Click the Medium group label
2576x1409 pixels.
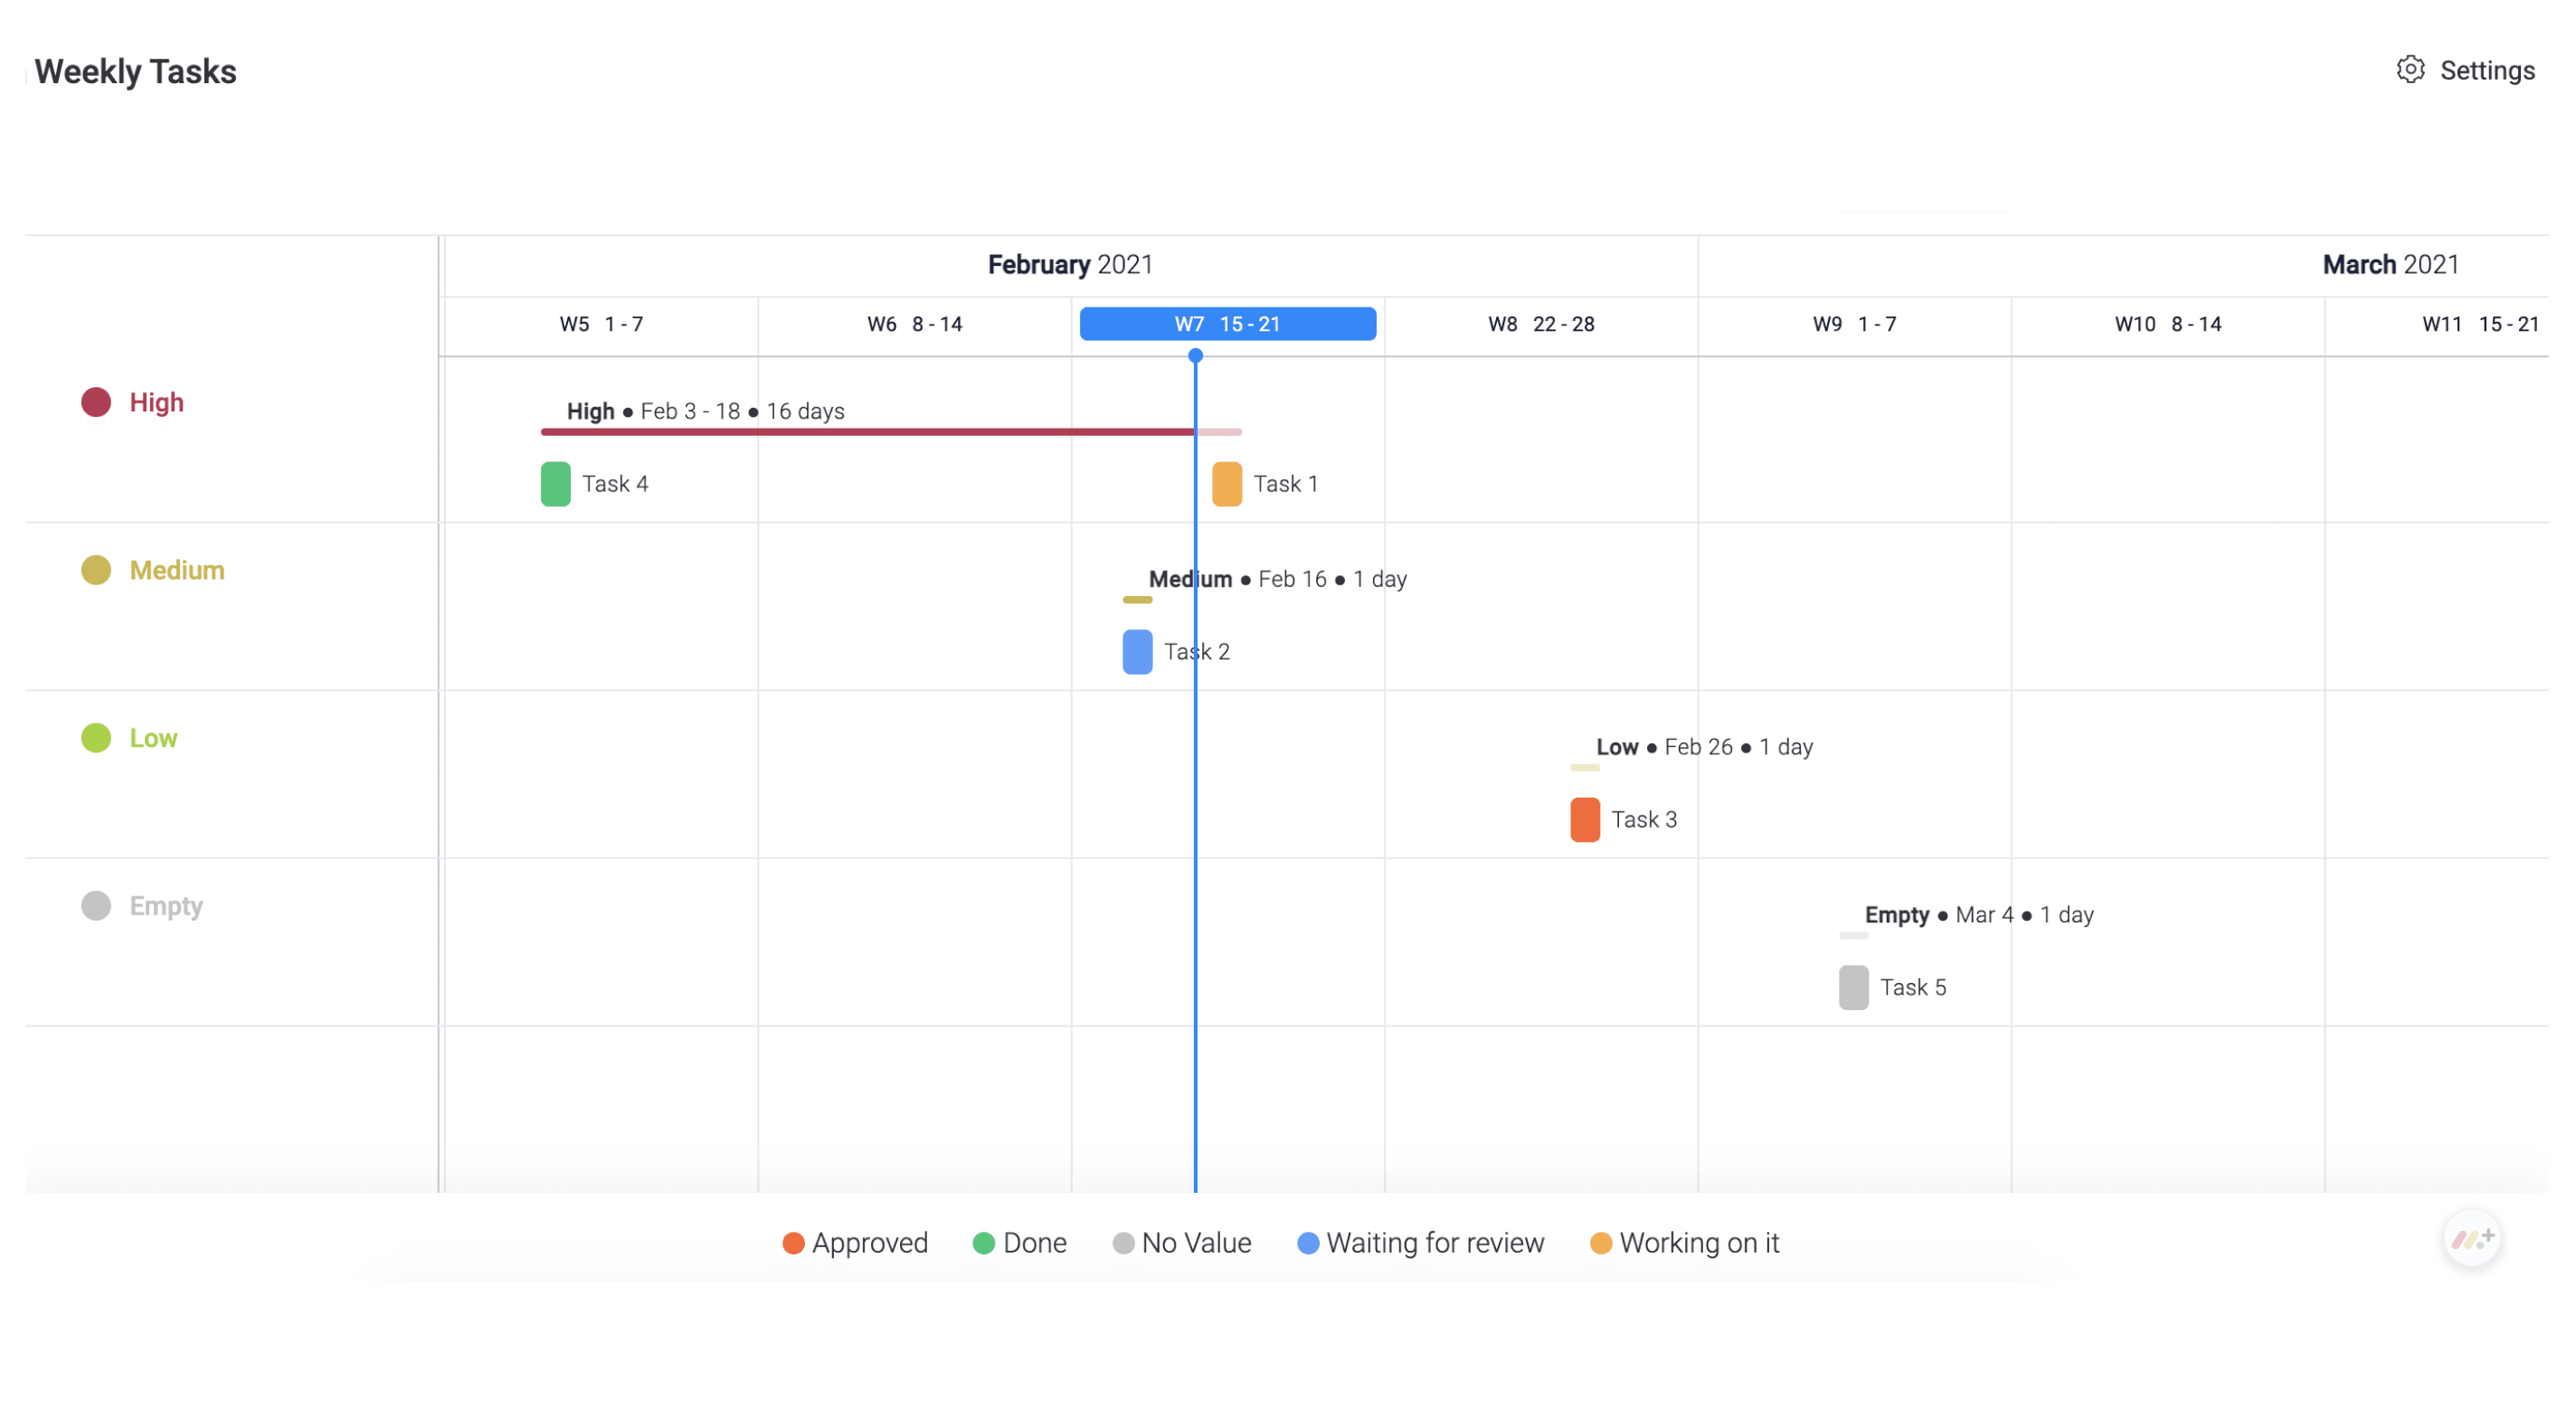pyautogui.click(x=177, y=570)
